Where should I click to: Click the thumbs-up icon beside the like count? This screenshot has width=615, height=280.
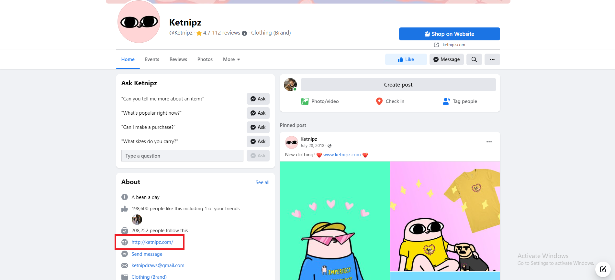[x=125, y=209]
